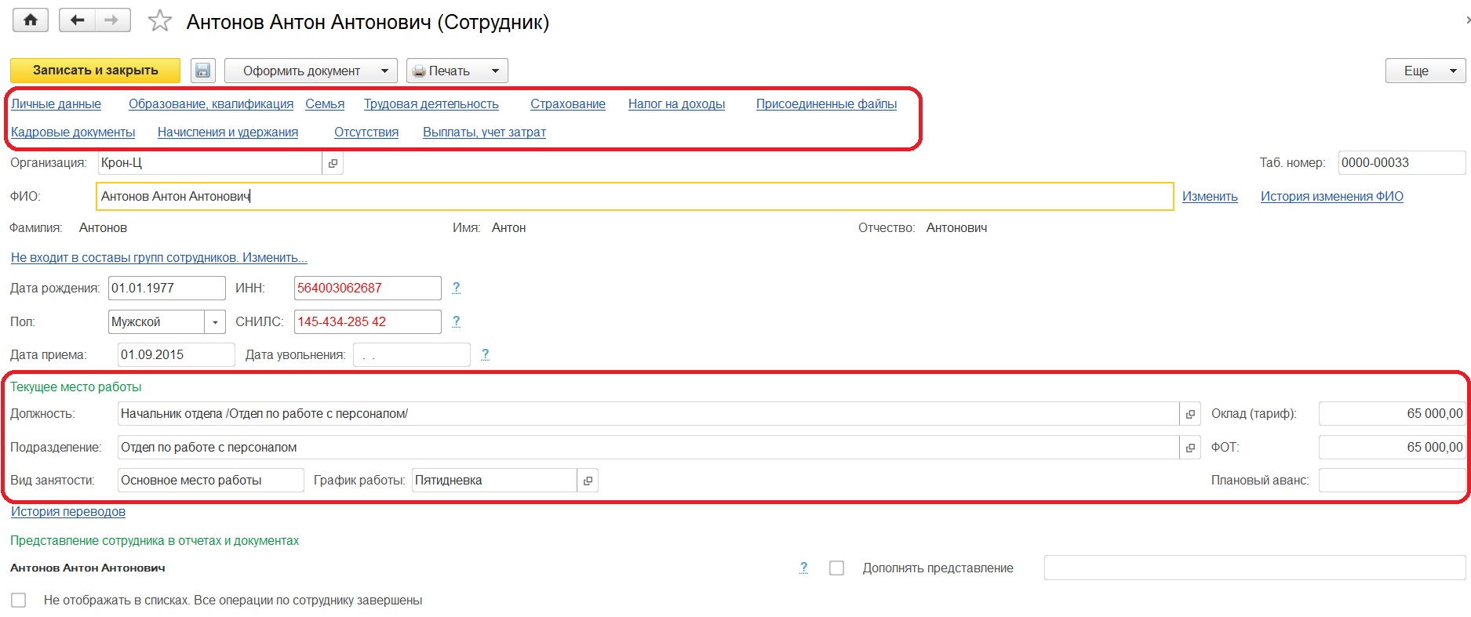This screenshot has width=1471, height=617.
Task: Click the Оклад (тариф) value field
Action: 1393,414
